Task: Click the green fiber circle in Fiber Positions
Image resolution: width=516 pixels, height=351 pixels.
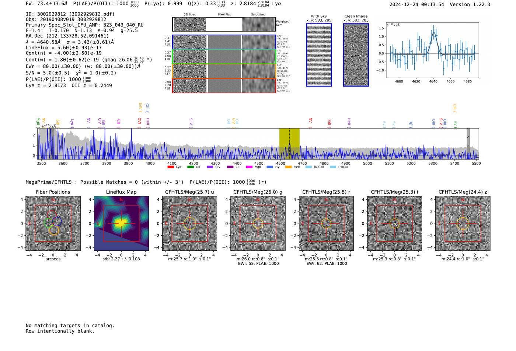Action: coord(49,222)
